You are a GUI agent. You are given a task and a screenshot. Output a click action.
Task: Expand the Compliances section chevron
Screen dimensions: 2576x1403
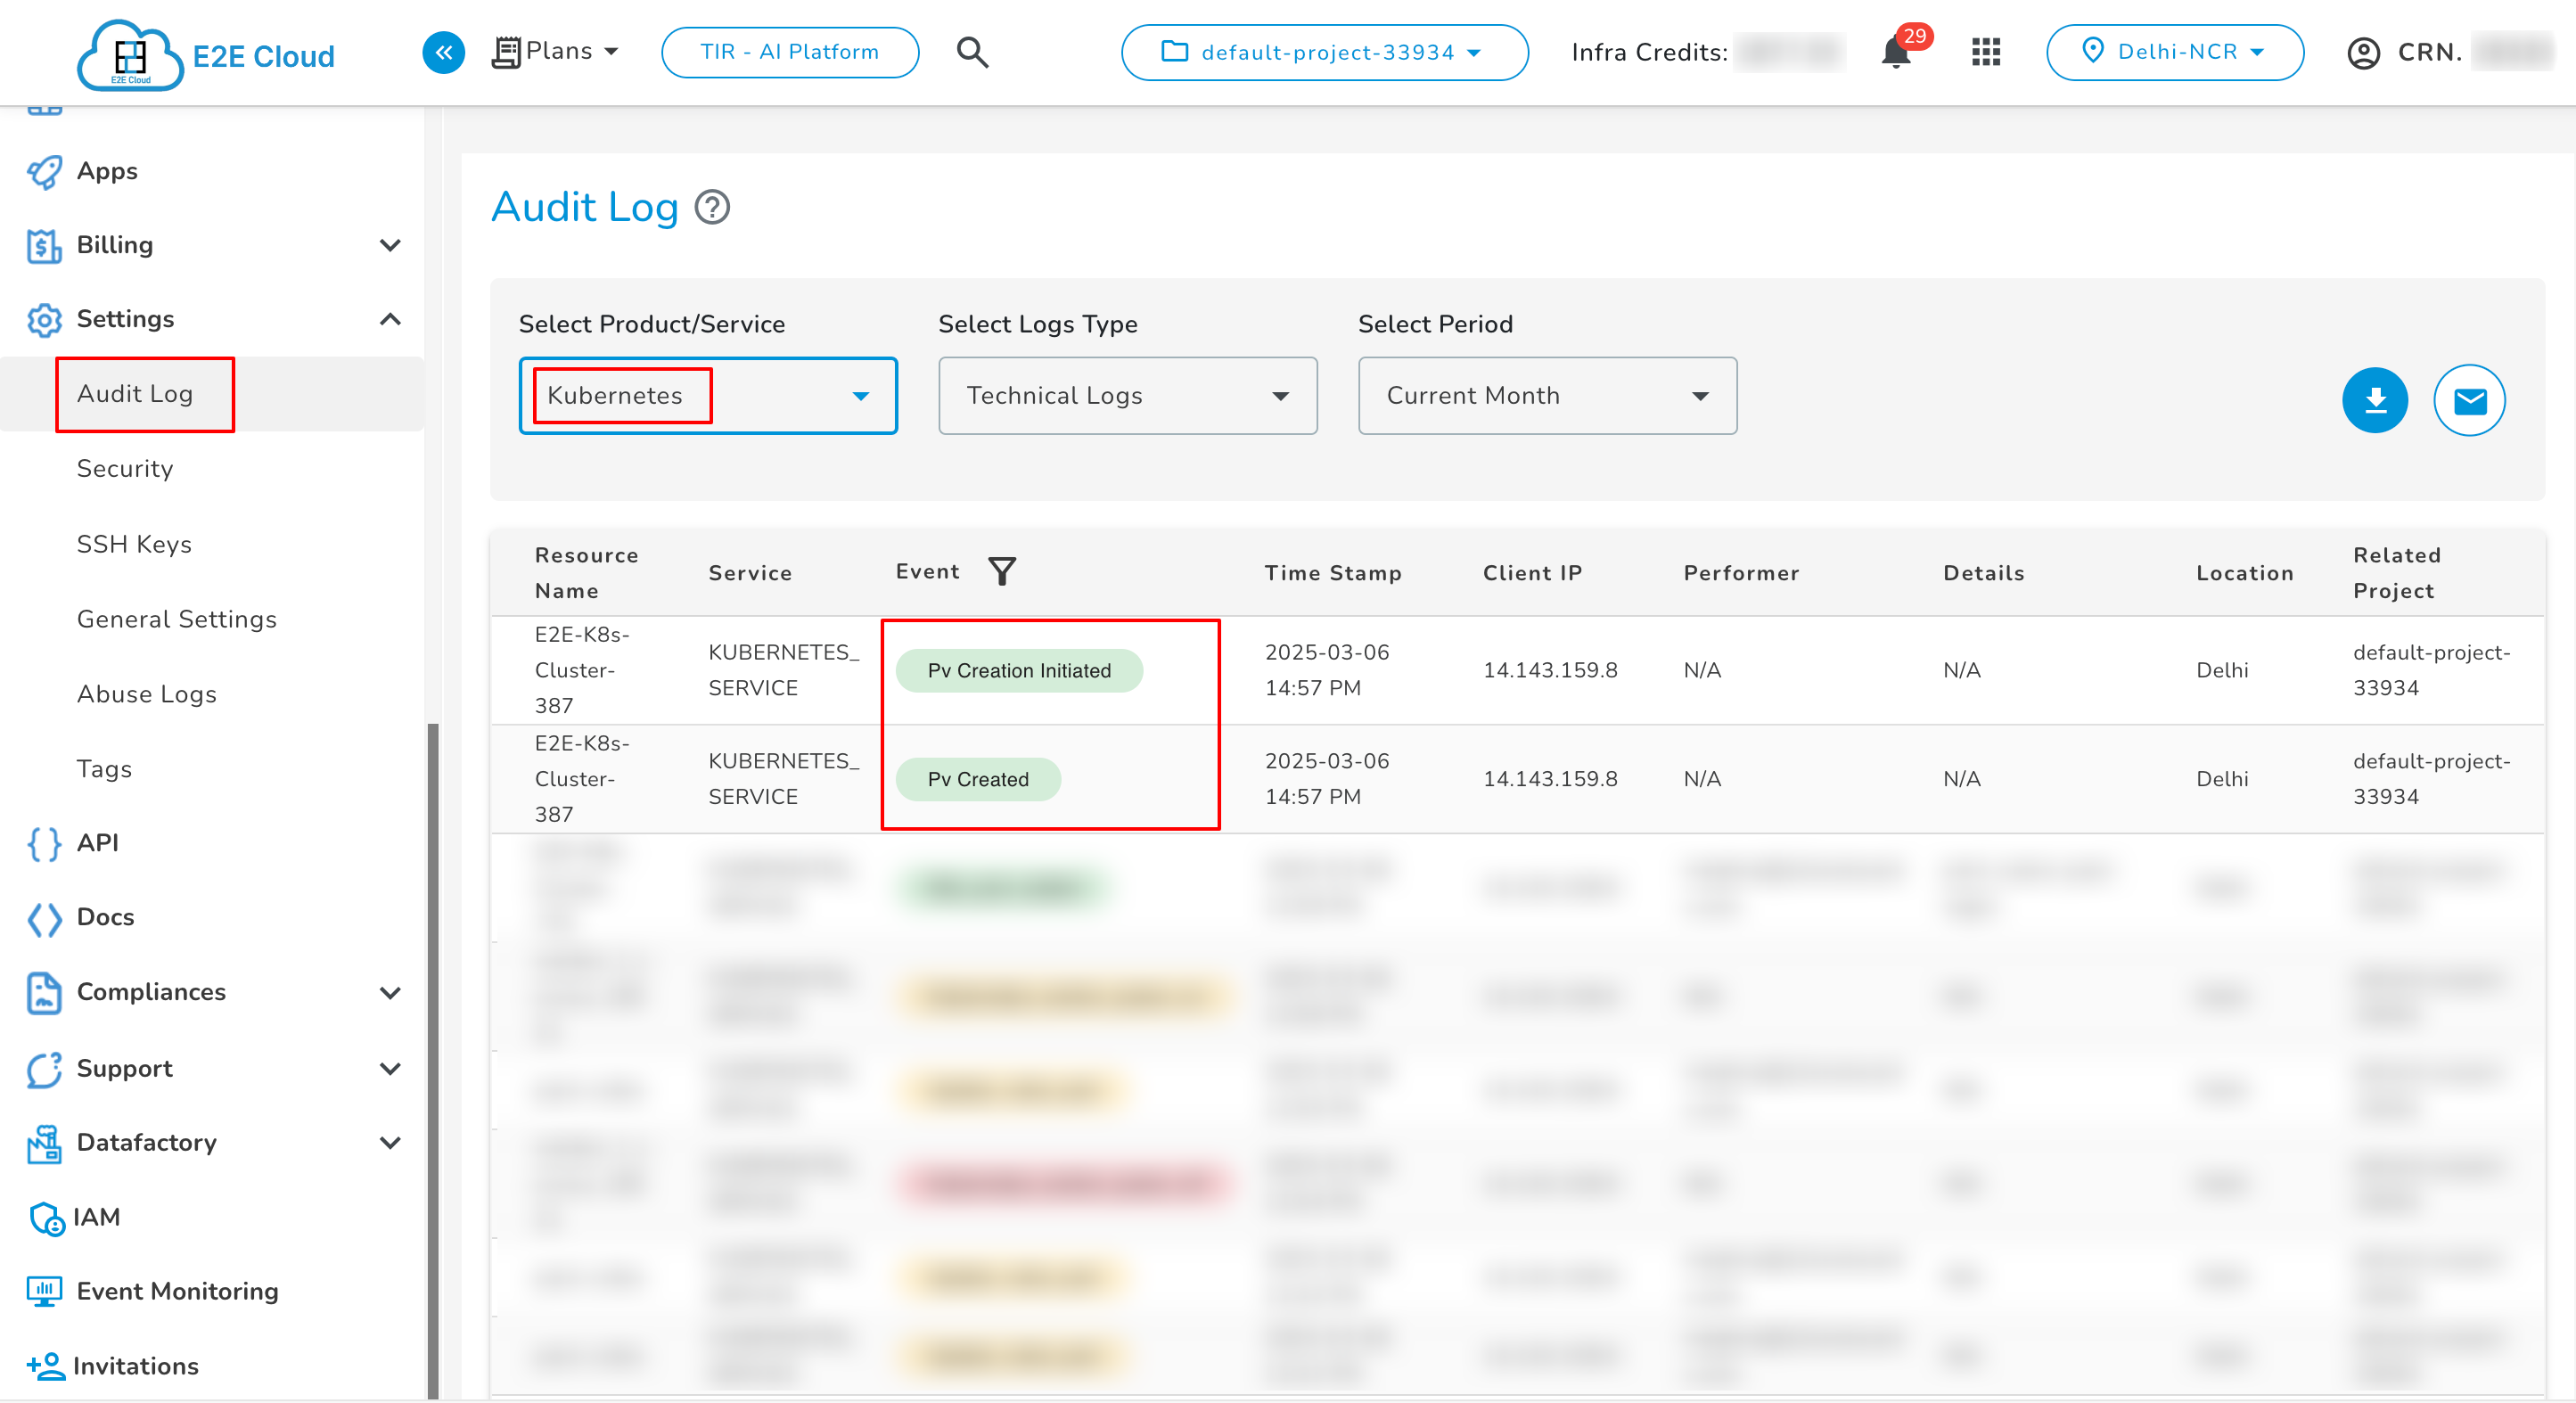click(x=390, y=992)
